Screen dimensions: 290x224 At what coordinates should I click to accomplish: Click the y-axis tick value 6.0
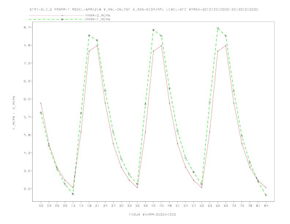(x=27, y=99)
